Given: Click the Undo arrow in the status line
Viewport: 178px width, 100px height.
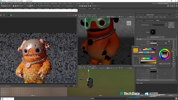Looking at the screenshot, I should (x=20, y=6).
